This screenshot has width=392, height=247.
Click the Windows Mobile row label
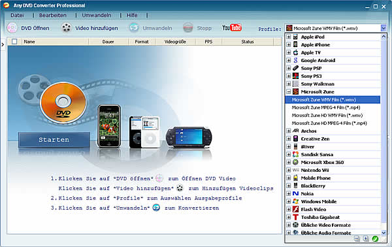pos(319,201)
